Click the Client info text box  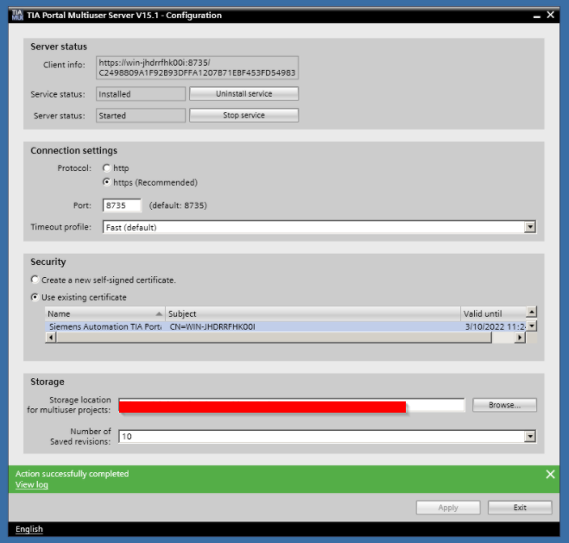click(x=197, y=67)
